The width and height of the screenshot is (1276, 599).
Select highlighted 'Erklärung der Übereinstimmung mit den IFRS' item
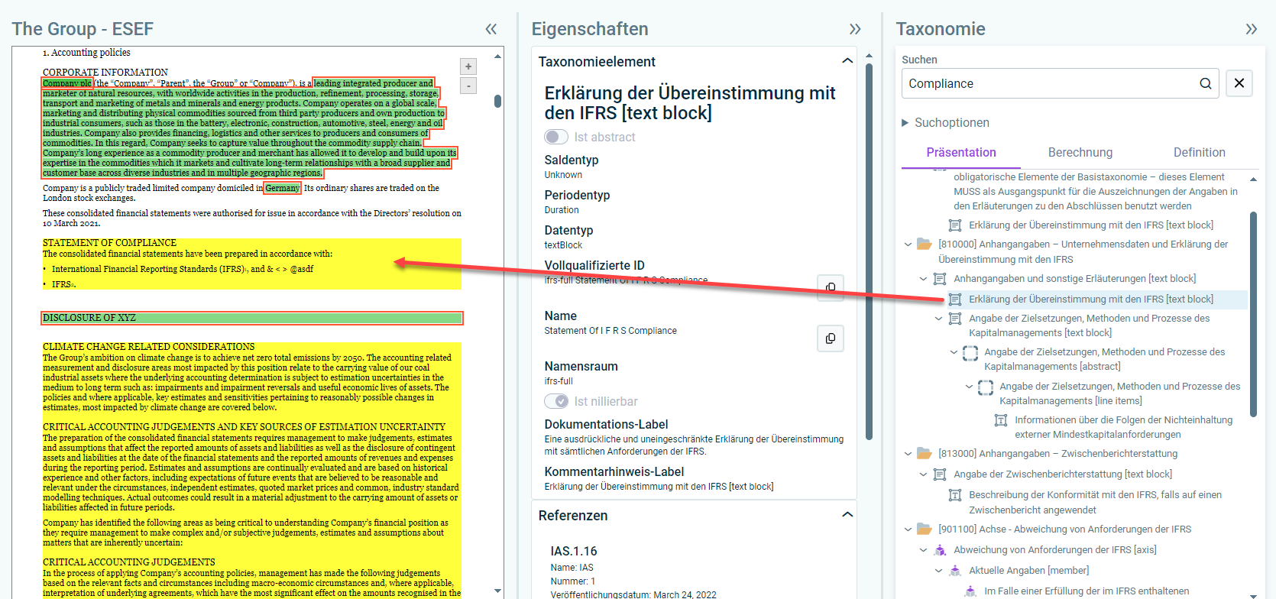click(1090, 299)
